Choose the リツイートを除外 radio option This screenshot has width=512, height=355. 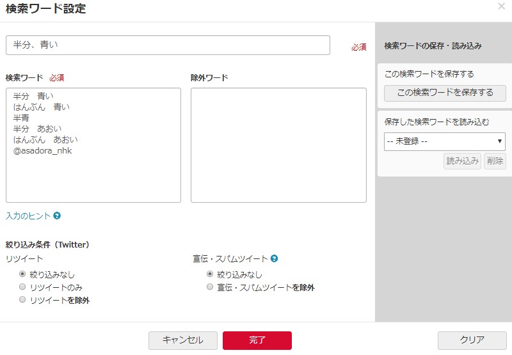(23, 300)
